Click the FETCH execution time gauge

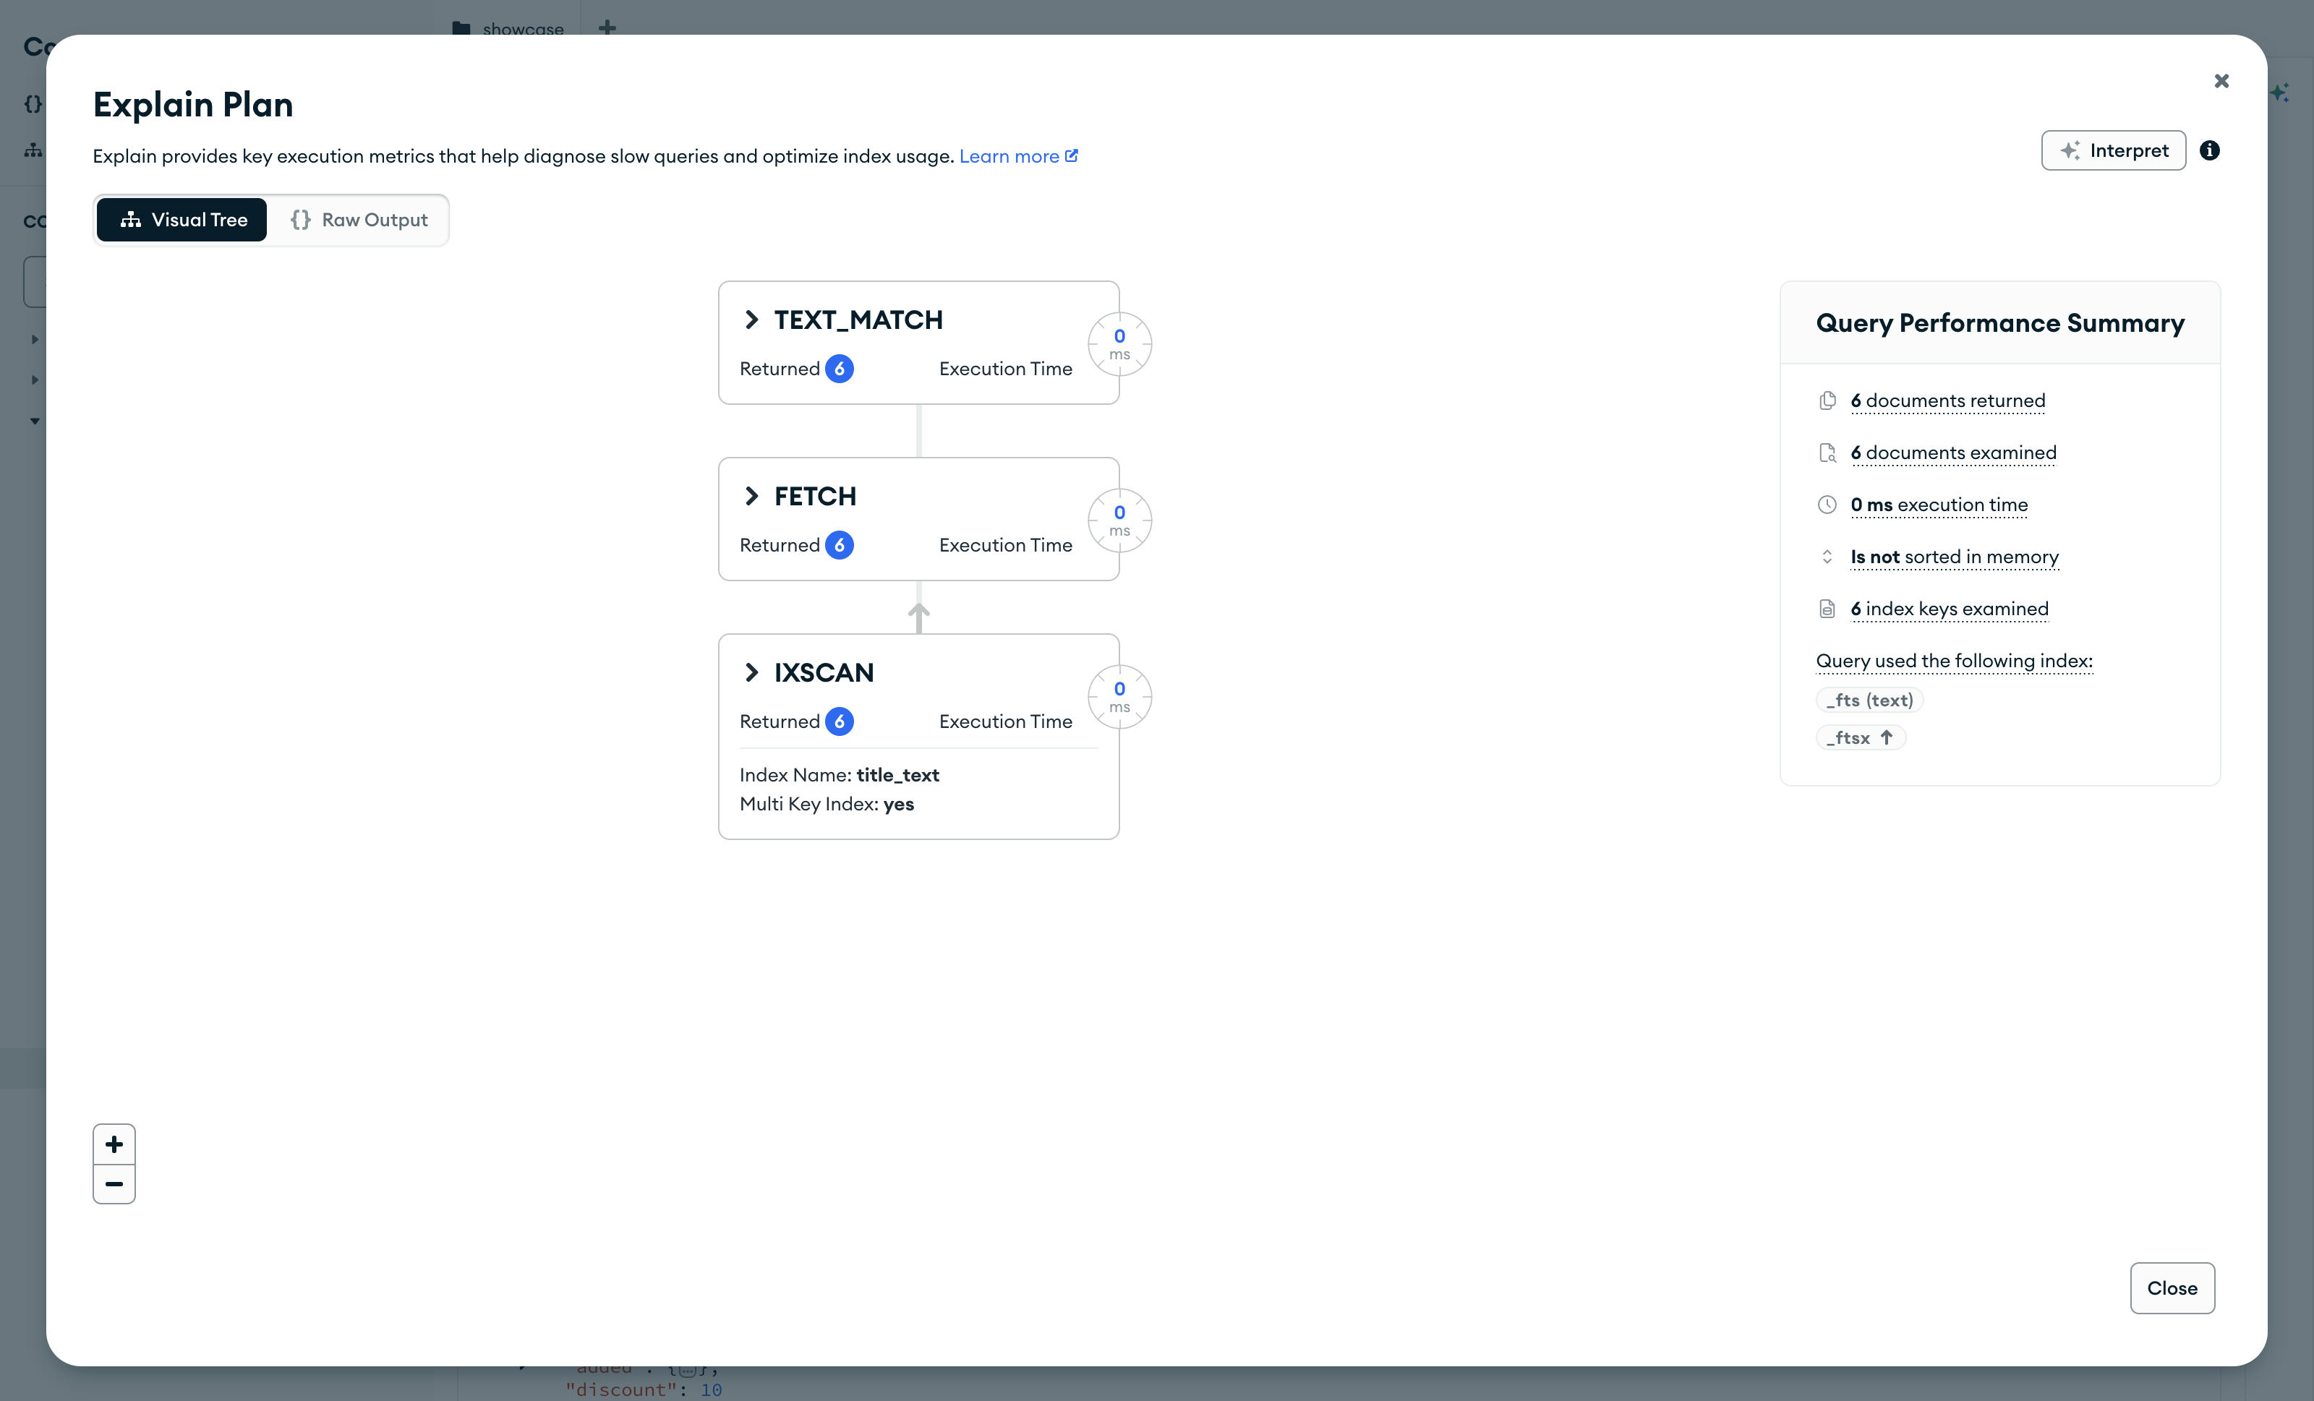[1119, 520]
